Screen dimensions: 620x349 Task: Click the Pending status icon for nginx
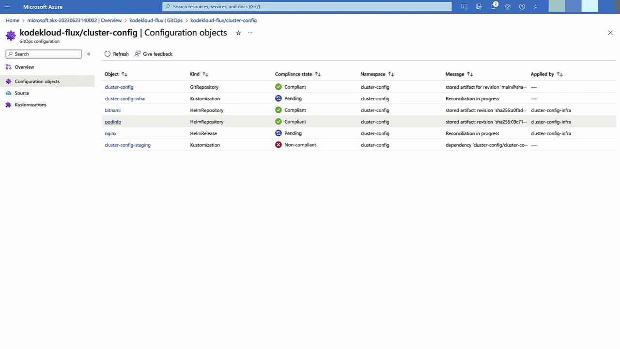pyautogui.click(x=279, y=133)
